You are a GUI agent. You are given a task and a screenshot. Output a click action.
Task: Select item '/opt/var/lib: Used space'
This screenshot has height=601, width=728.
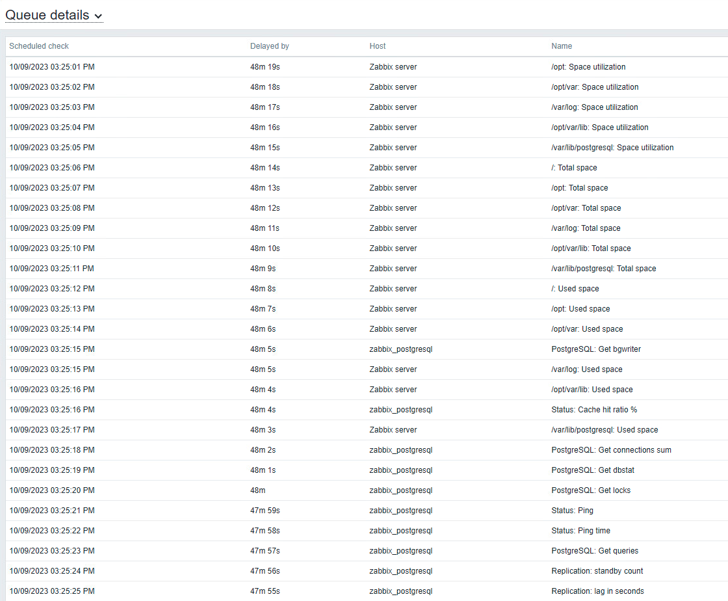pyautogui.click(x=592, y=390)
